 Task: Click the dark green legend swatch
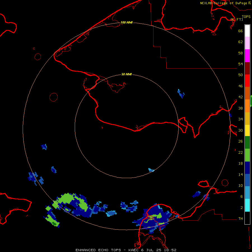[247, 143]
